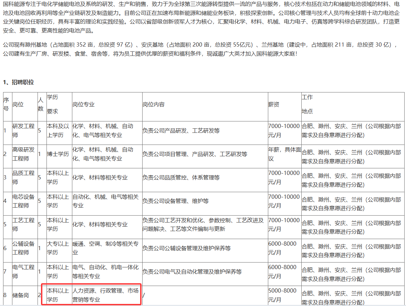This screenshot has width=406, height=306.
Task: Select the 研发工程师 position cell
Action: click(23, 131)
